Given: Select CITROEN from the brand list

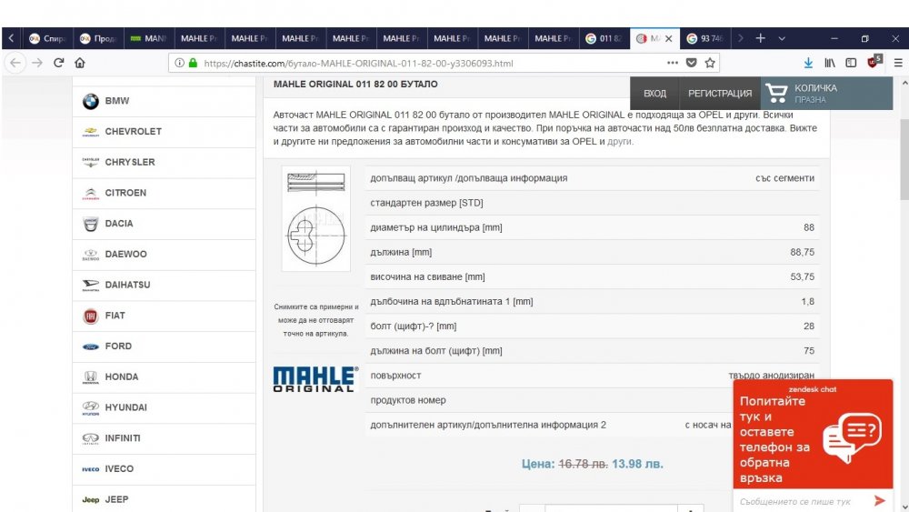Looking at the screenshot, I should click(x=125, y=193).
